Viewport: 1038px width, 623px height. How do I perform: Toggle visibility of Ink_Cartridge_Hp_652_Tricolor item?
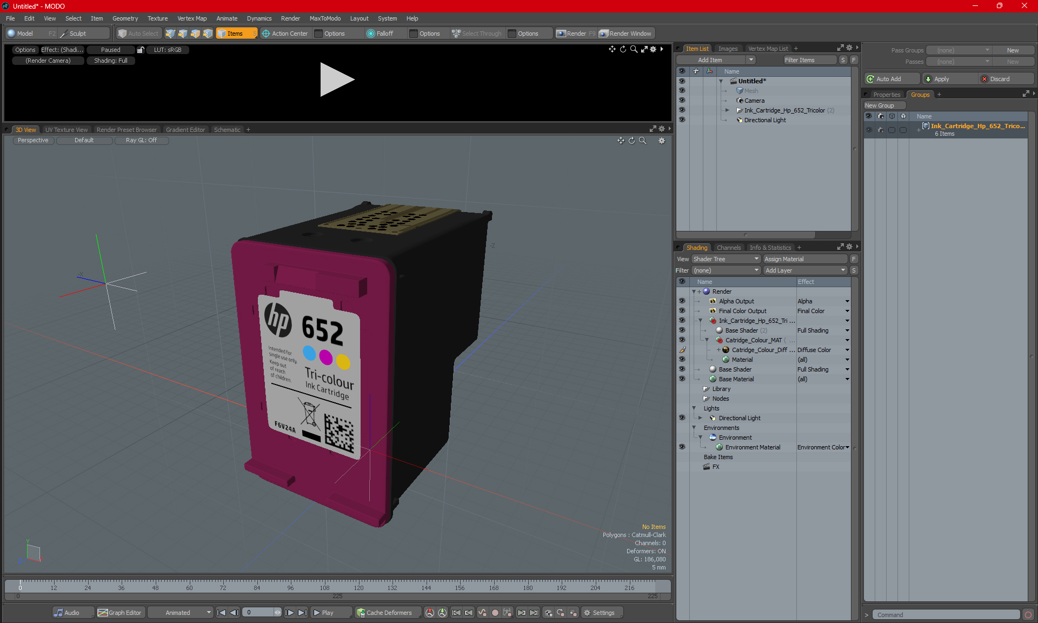tap(682, 110)
